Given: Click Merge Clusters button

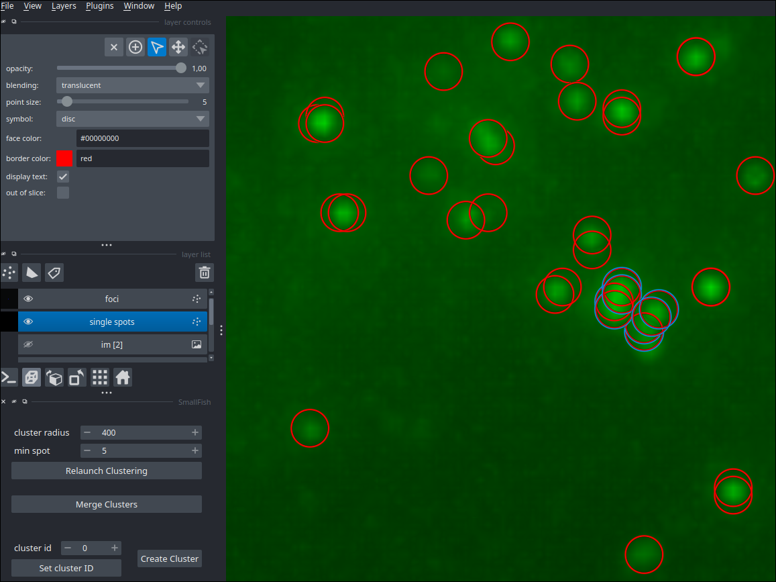Looking at the screenshot, I should pos(107,504).
